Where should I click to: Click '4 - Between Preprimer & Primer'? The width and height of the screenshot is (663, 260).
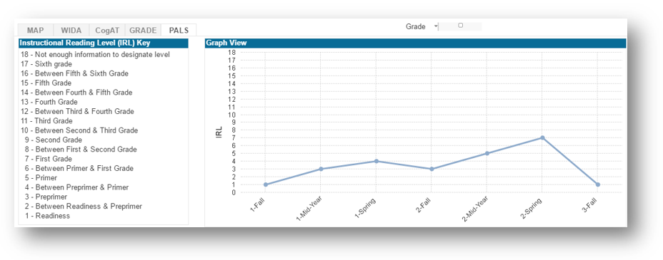[76, 187]
